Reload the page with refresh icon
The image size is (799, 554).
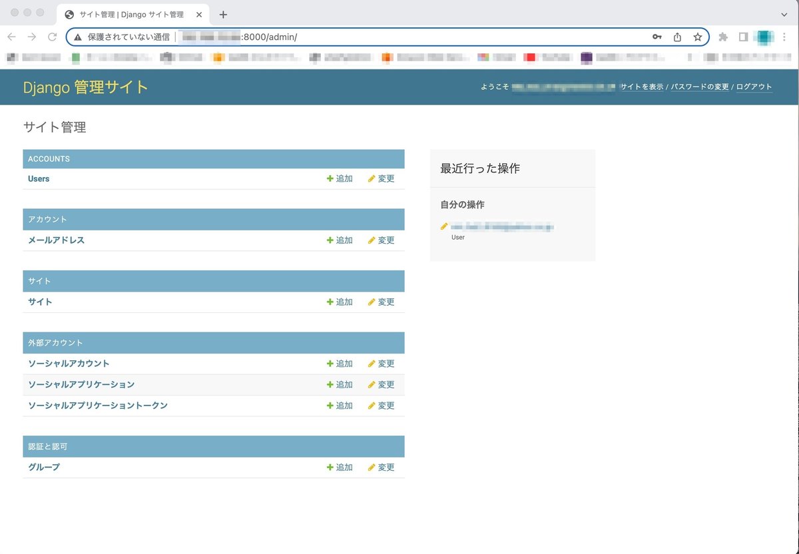coord(52,37)
